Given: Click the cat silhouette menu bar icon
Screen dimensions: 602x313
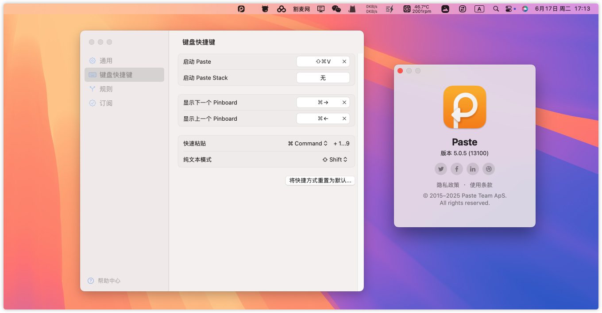Looking at the screenshot, I should (352, 8).
